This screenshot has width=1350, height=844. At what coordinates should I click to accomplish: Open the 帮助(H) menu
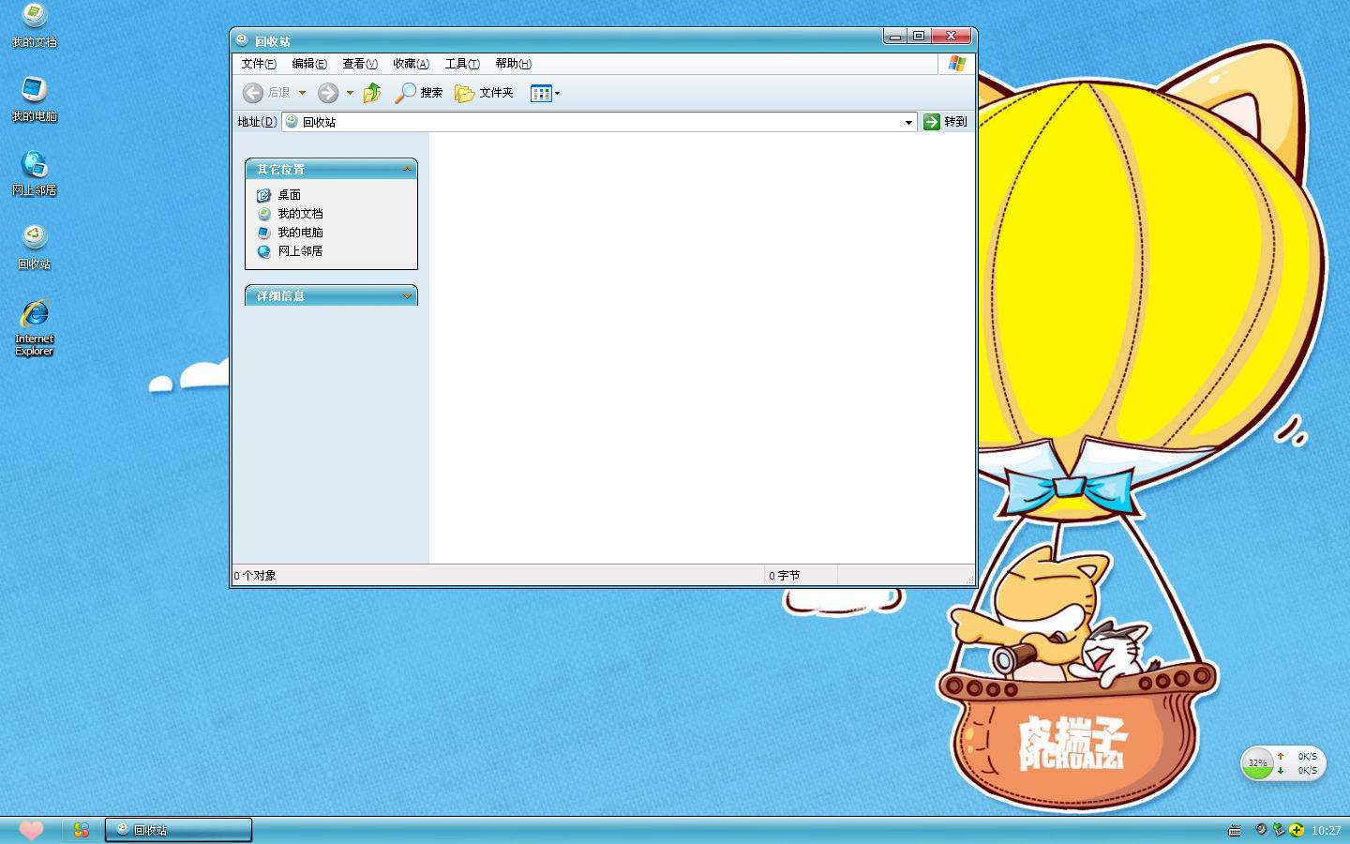[513, 64]
